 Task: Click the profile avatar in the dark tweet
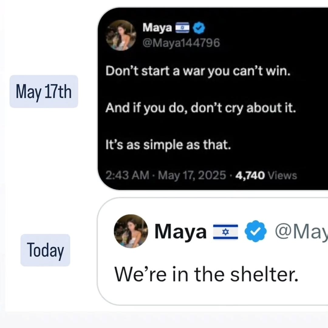coord(121,35)
